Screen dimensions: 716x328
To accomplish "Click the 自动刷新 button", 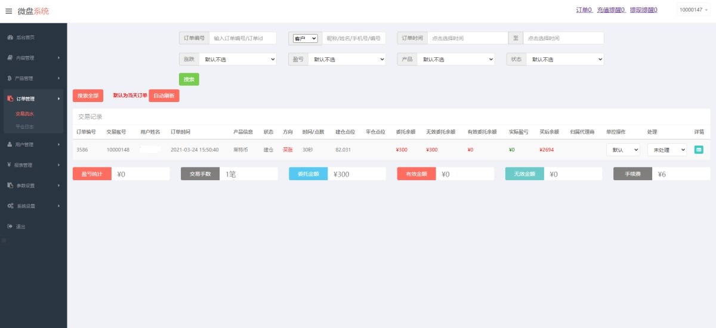I will pyautogui.click(x=164, y=95).
